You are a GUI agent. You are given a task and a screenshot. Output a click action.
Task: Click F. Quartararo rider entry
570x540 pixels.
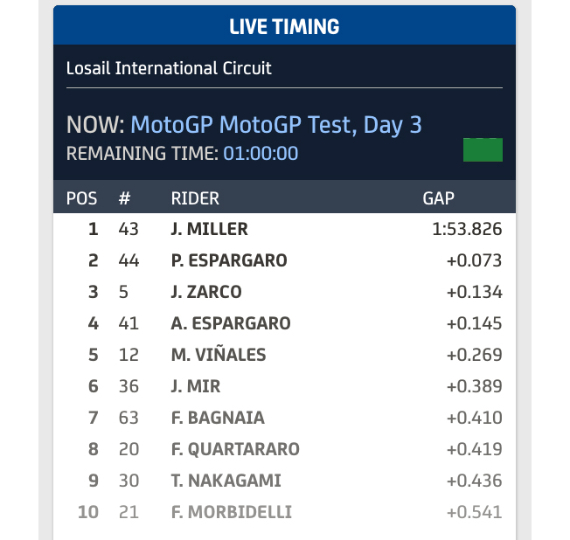point(235,449)
